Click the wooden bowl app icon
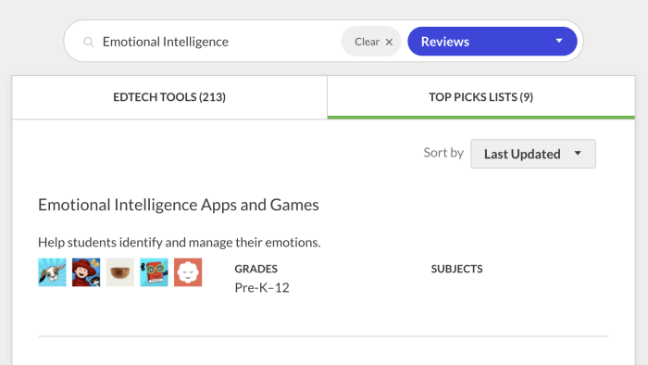Viewport: 648px width, 365px height. click(x=119, y=272)
